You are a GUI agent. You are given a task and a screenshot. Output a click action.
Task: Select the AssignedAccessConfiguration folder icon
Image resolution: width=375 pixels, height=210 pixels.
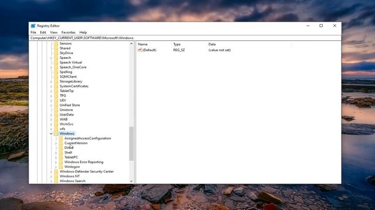point(61,138)
